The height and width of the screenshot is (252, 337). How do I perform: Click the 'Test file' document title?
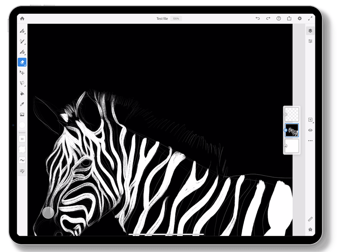tap(162, 18)
